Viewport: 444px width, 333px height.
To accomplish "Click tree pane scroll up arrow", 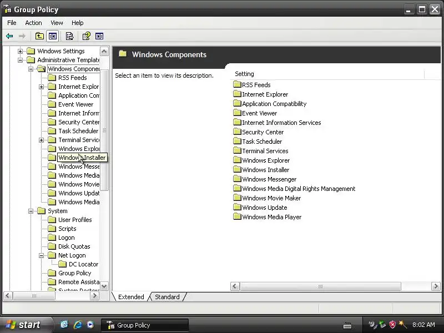I will click(104, 52).
